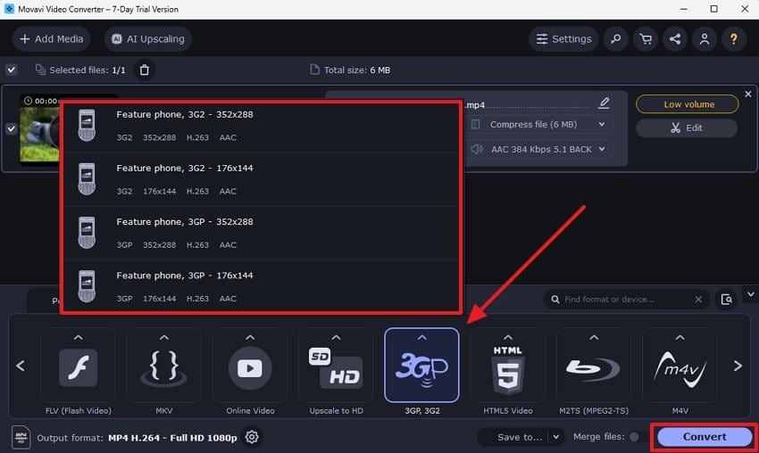Expand FLV presets chevron
Image resolution: width=759 pixels, height=453 pixels.
(x=78, y=337)
